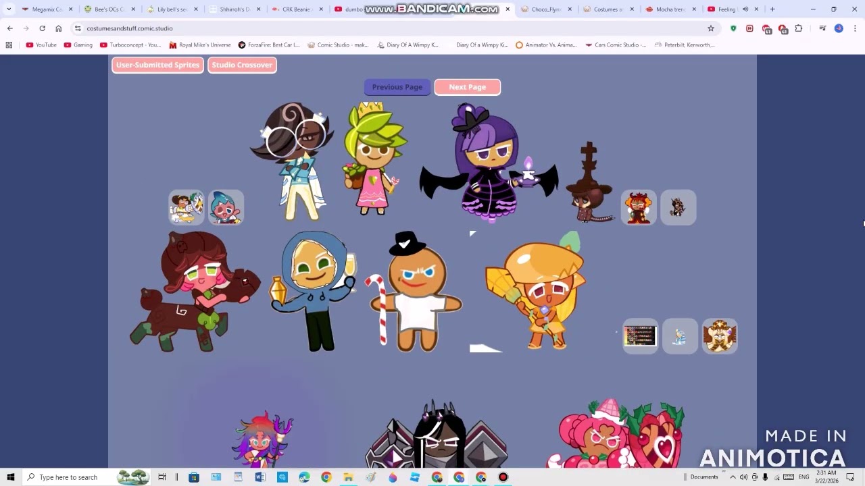
Task: Show hidden system tray icons
Action: 733,477
